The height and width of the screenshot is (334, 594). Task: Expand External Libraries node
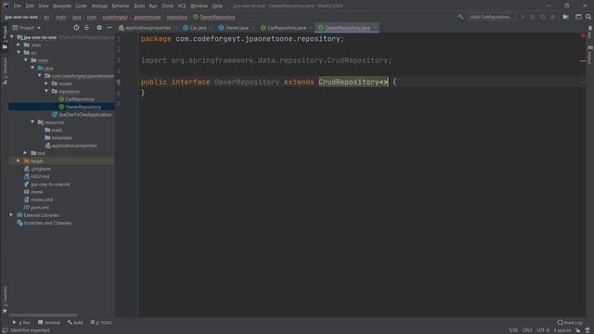pos(12,215)
